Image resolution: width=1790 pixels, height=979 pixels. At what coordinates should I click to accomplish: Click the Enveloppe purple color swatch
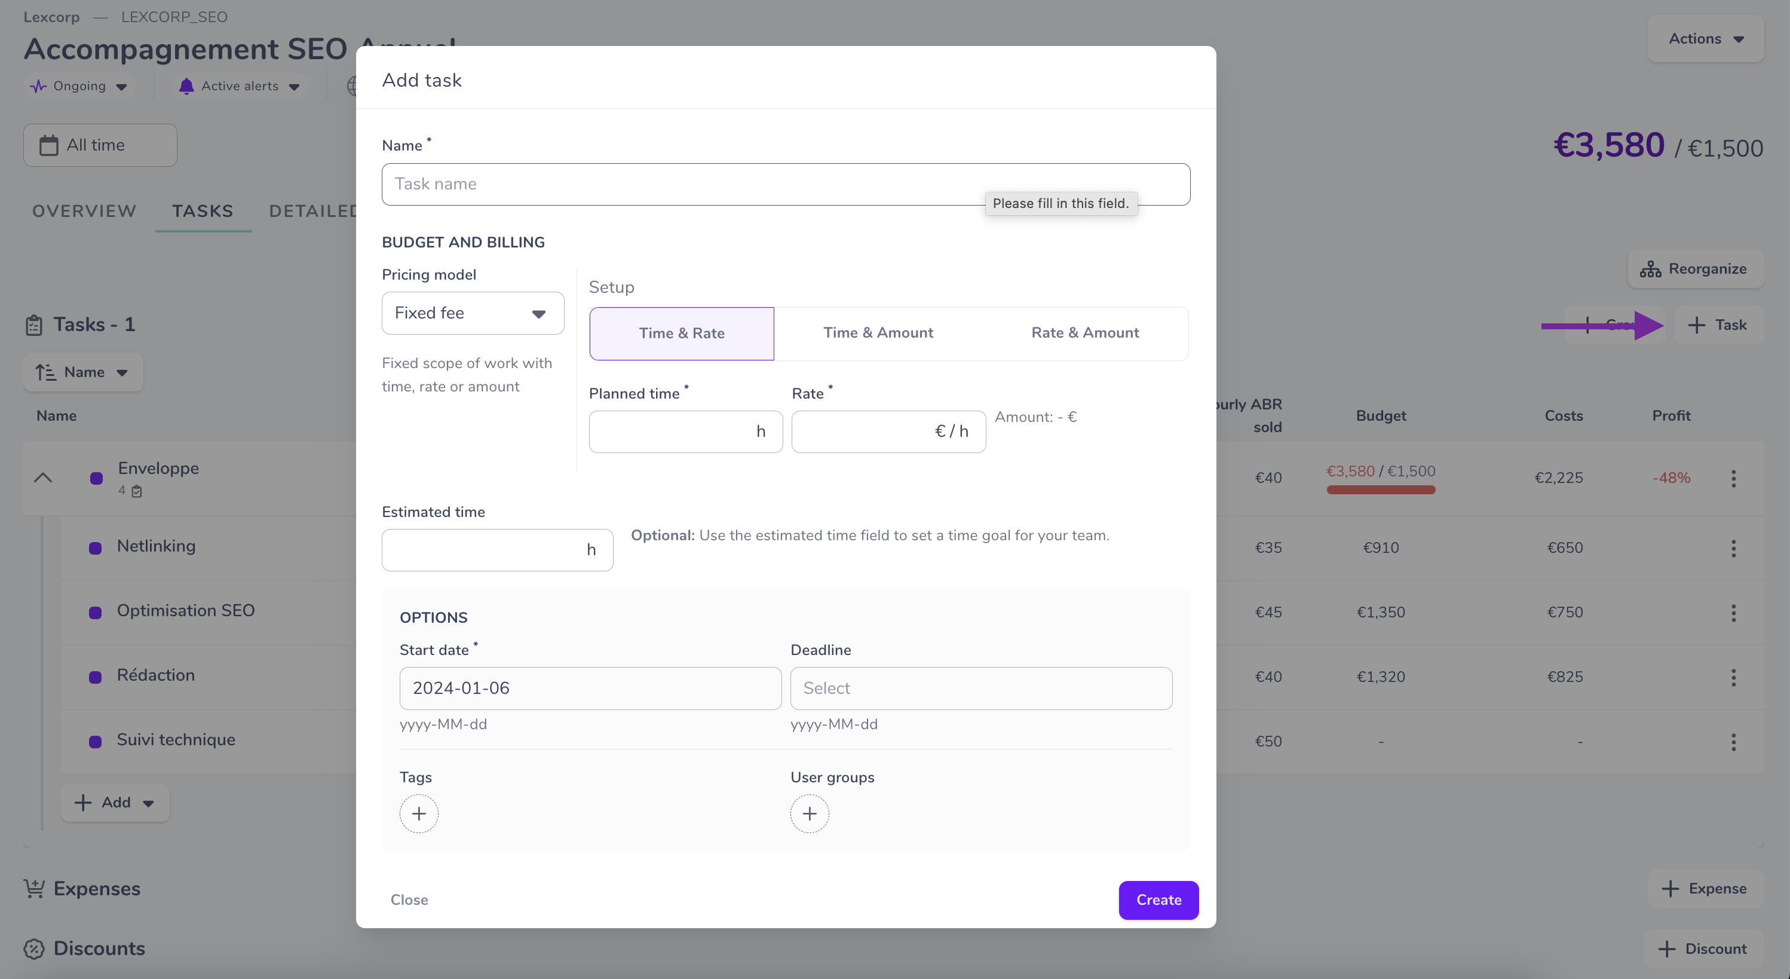(97, 478)
